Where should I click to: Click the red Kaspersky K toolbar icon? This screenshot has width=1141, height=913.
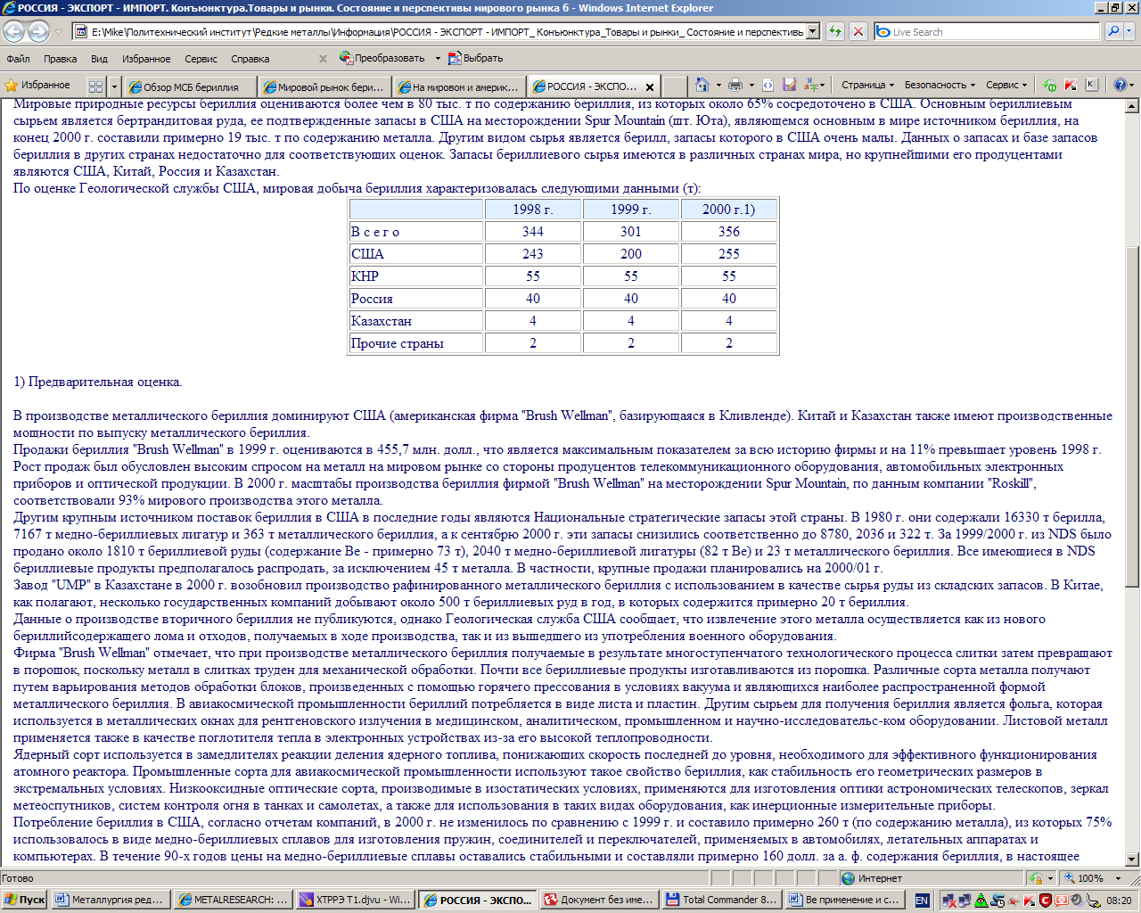click(x=1070, y=86)
